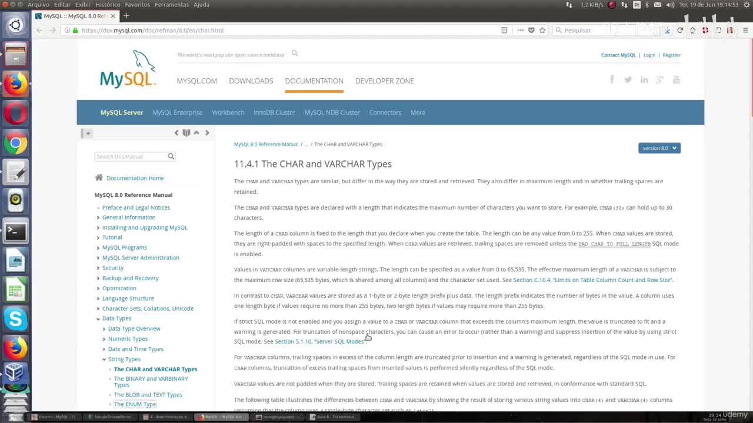
Task: Go to next manual section arrow
Action: point(207,133)
